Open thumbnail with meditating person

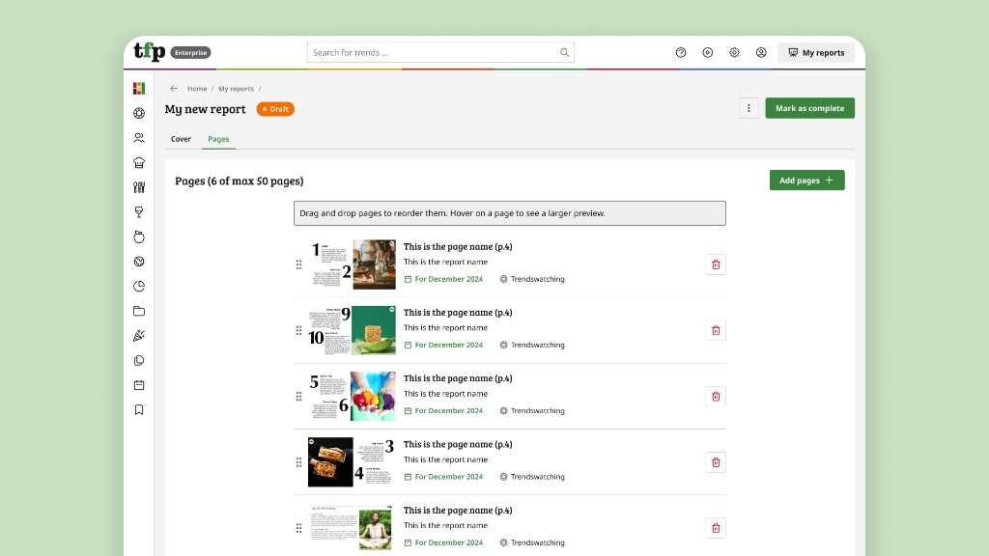pos(352,528)
